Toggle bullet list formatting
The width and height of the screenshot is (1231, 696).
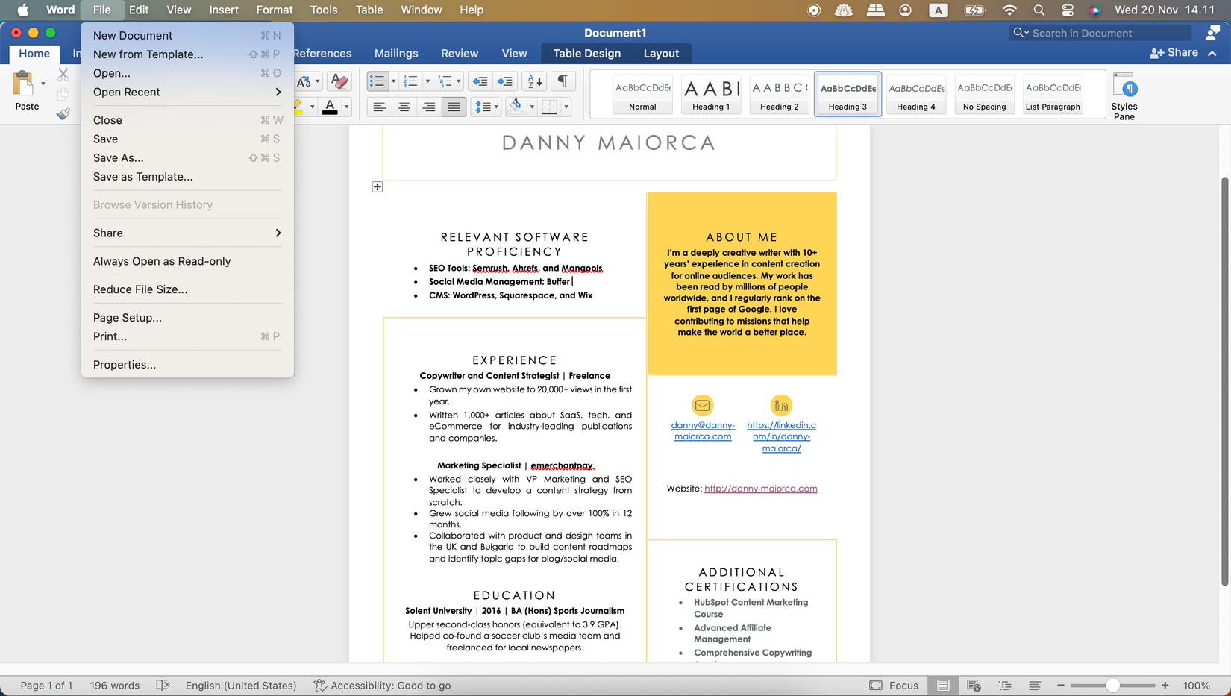(377, 81)
